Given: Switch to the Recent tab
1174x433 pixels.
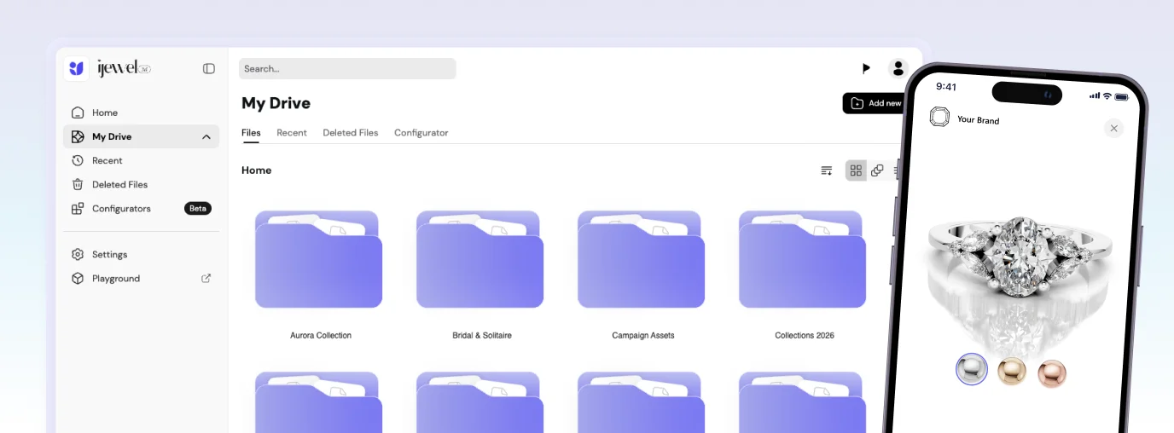Looking at the screenshot, I should point(292,133).
